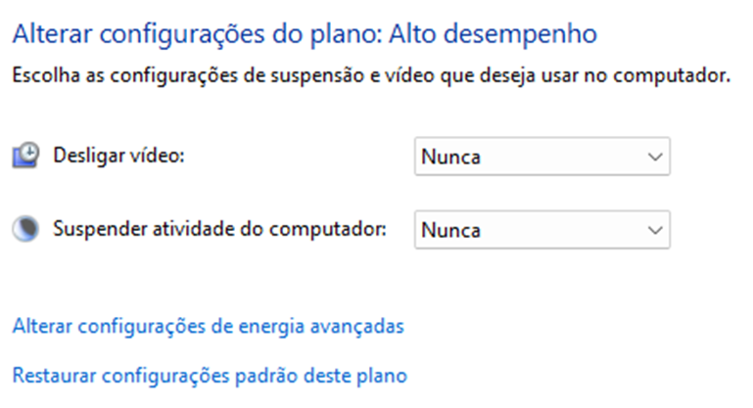Click the word "computador" in the Suspender label
This screenshot has height=408, width=753.
tap(340, 229)
